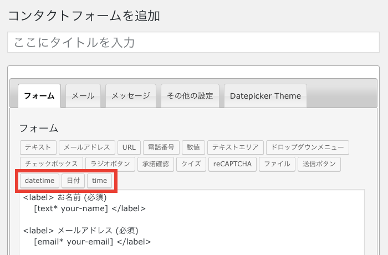This screenshot has width=388, height=255.
Task: Add a datetime field tag
Action: 39,181
